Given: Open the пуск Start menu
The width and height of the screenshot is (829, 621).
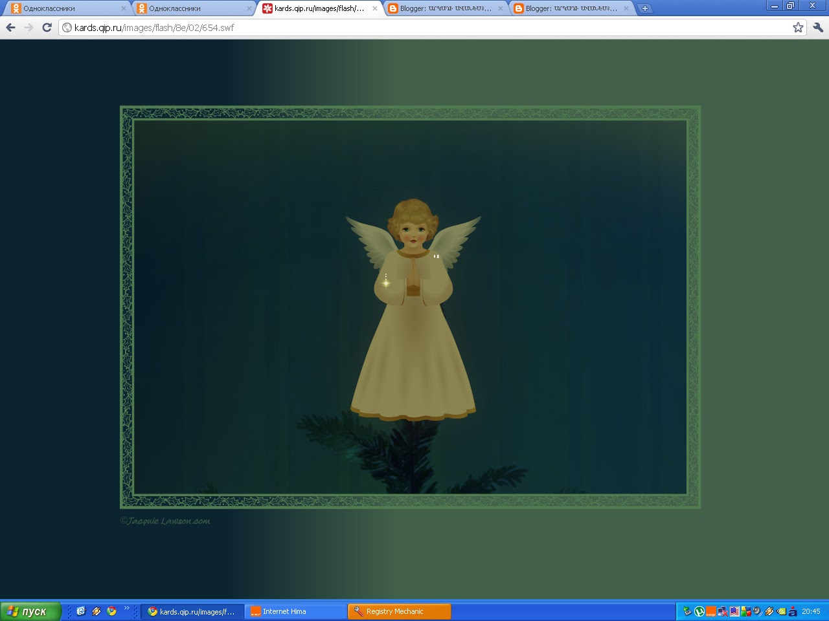Looking at the screenshot, I should [x=30, y=611].
